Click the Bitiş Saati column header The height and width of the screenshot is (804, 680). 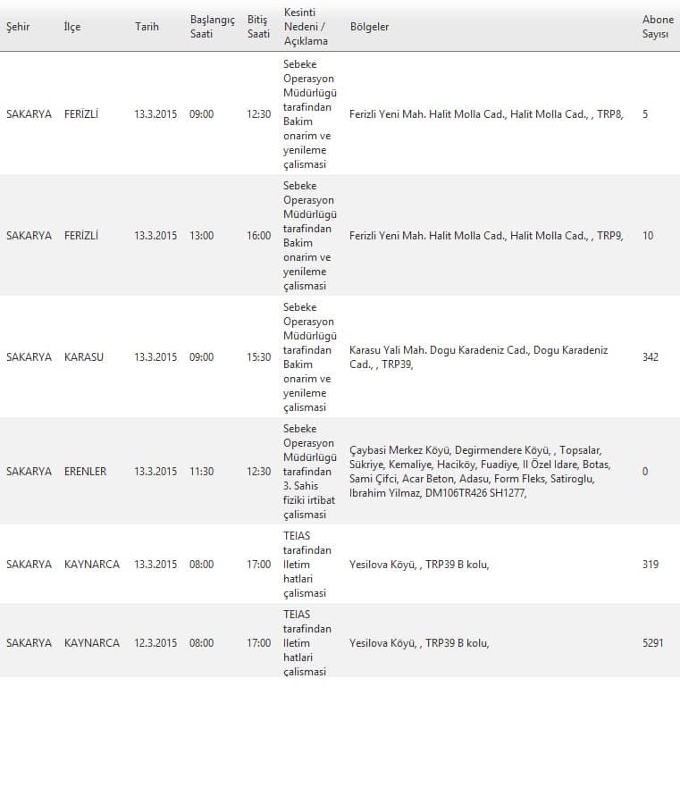tap(258, 27)
